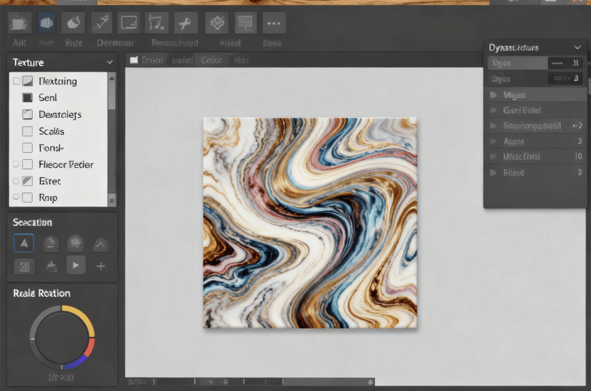The width and height of the screenshot is (591, 391).
Task: Collapse the Texture panel using its chevron
Action: [x=110, y=62]
